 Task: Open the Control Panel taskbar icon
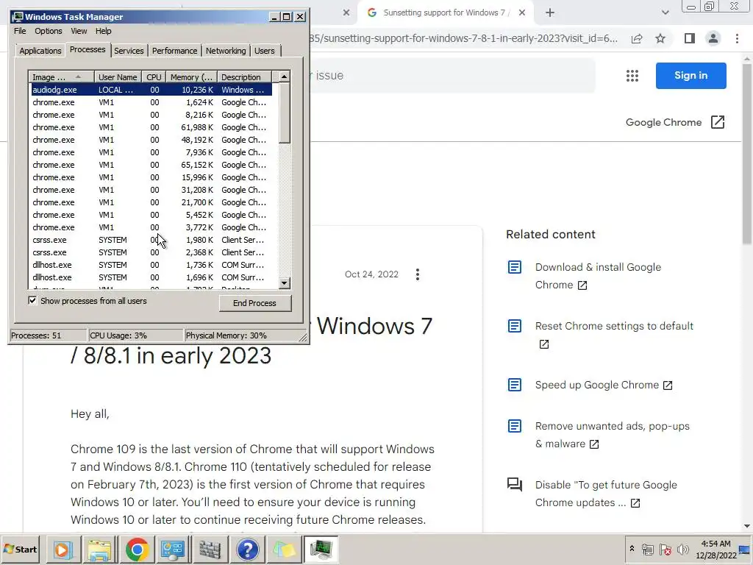pos(173,549)
